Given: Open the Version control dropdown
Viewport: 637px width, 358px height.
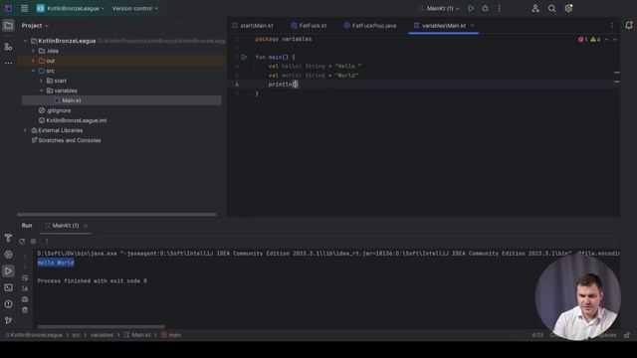Looking at the screenshot, I should [135, 8].
